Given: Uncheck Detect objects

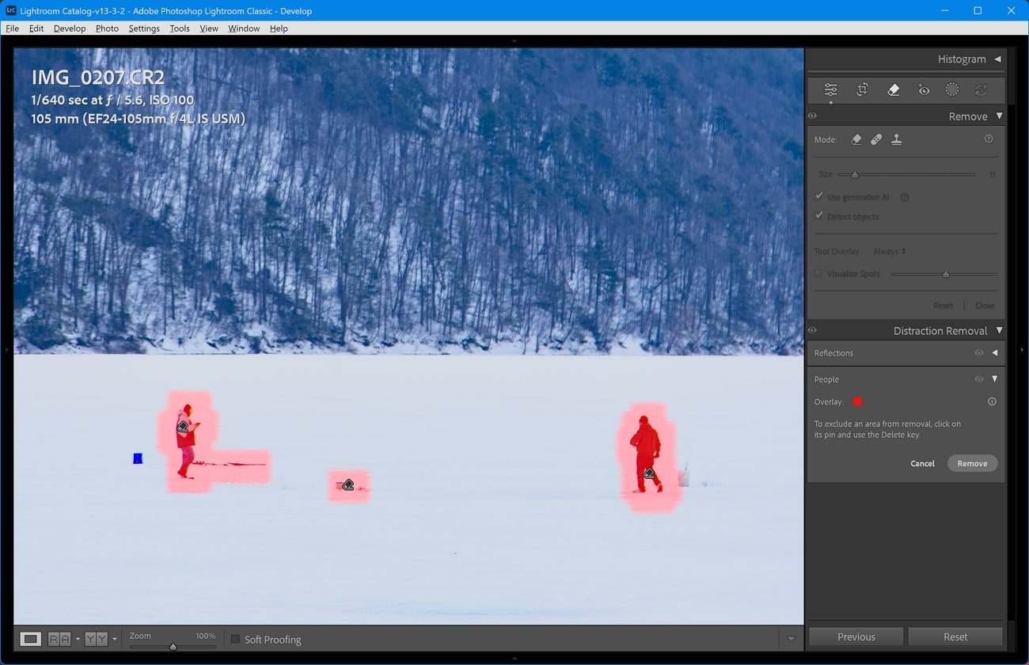Looking at the screenshot, I should (x=819, y=215).
